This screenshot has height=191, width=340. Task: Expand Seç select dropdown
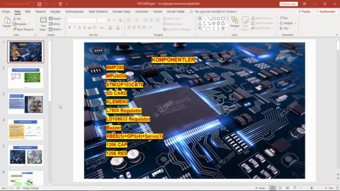(x=285, y=28)
